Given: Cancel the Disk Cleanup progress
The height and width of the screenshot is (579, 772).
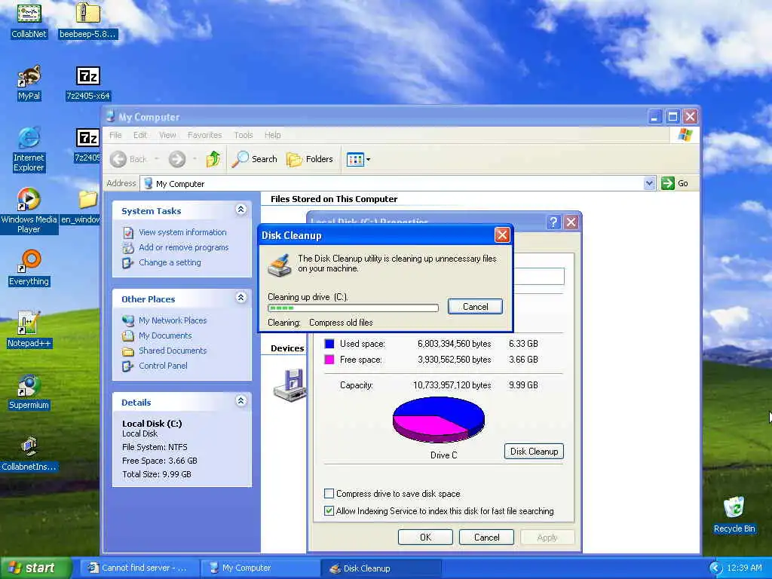Looking at the screenshot, I should [x=475, y=306].
